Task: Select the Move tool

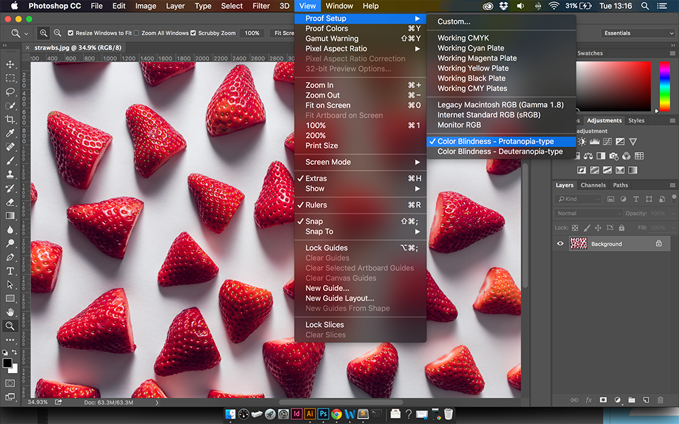Action: pyautogui.click(x=10, y=64)
